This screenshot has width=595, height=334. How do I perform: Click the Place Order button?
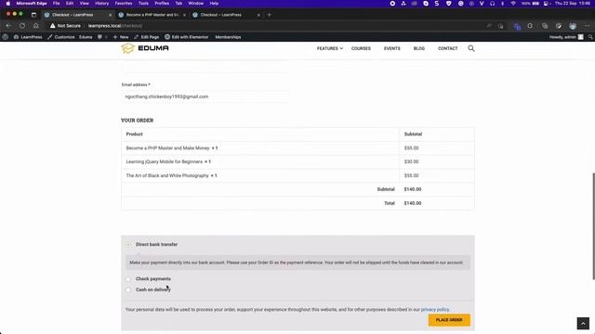(x=449, y=320)
